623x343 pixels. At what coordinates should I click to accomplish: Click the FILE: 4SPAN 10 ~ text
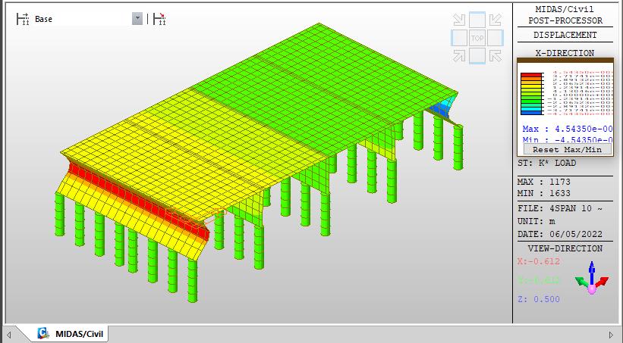[x=560, y=208]
